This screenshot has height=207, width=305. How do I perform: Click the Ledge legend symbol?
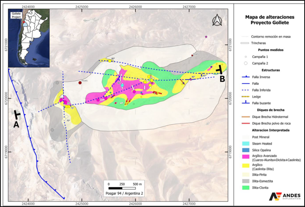click(x=246, y=96)
